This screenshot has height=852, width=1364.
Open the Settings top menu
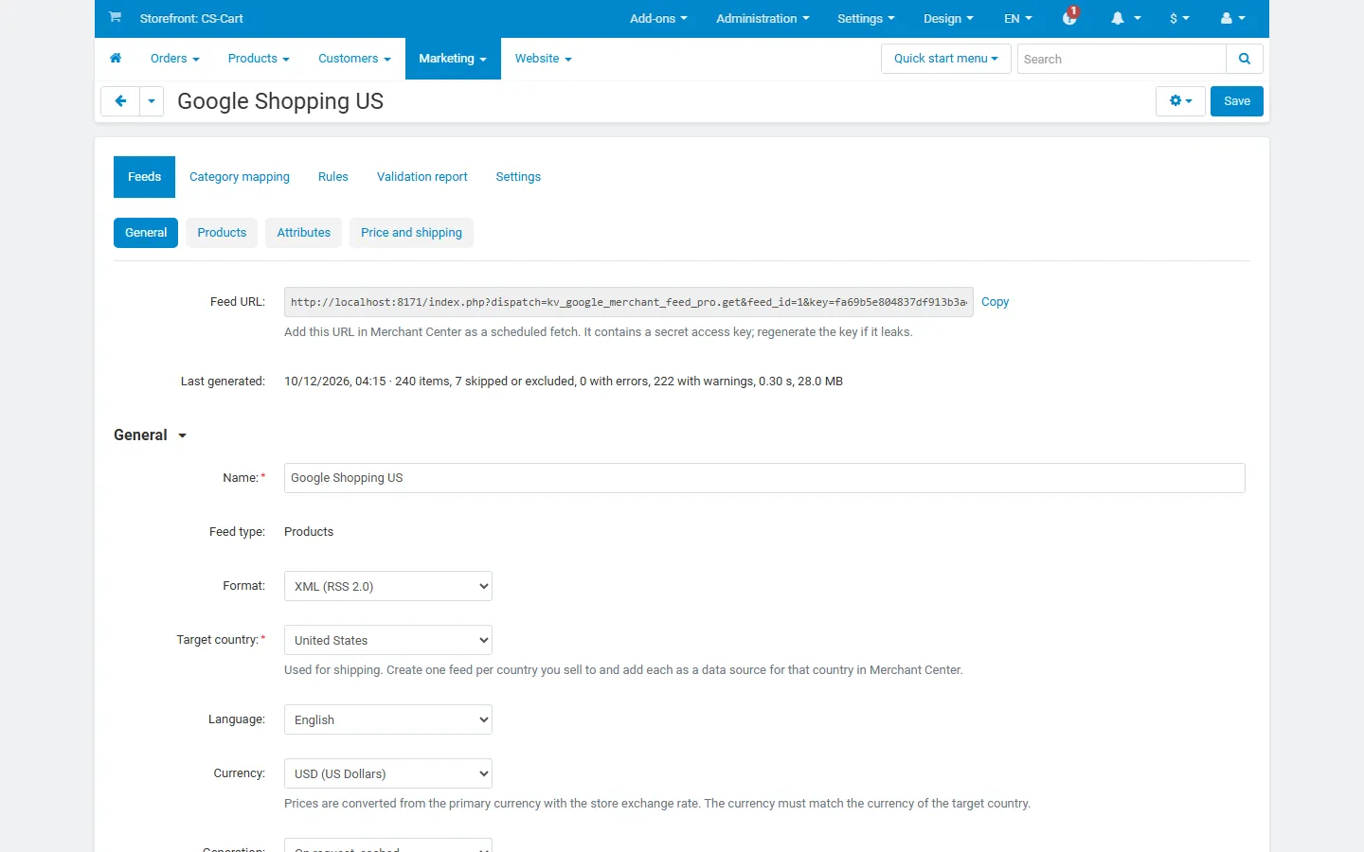click(x=866, y=18)
